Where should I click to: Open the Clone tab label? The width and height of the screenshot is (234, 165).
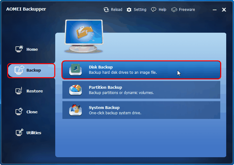point(32,112)
